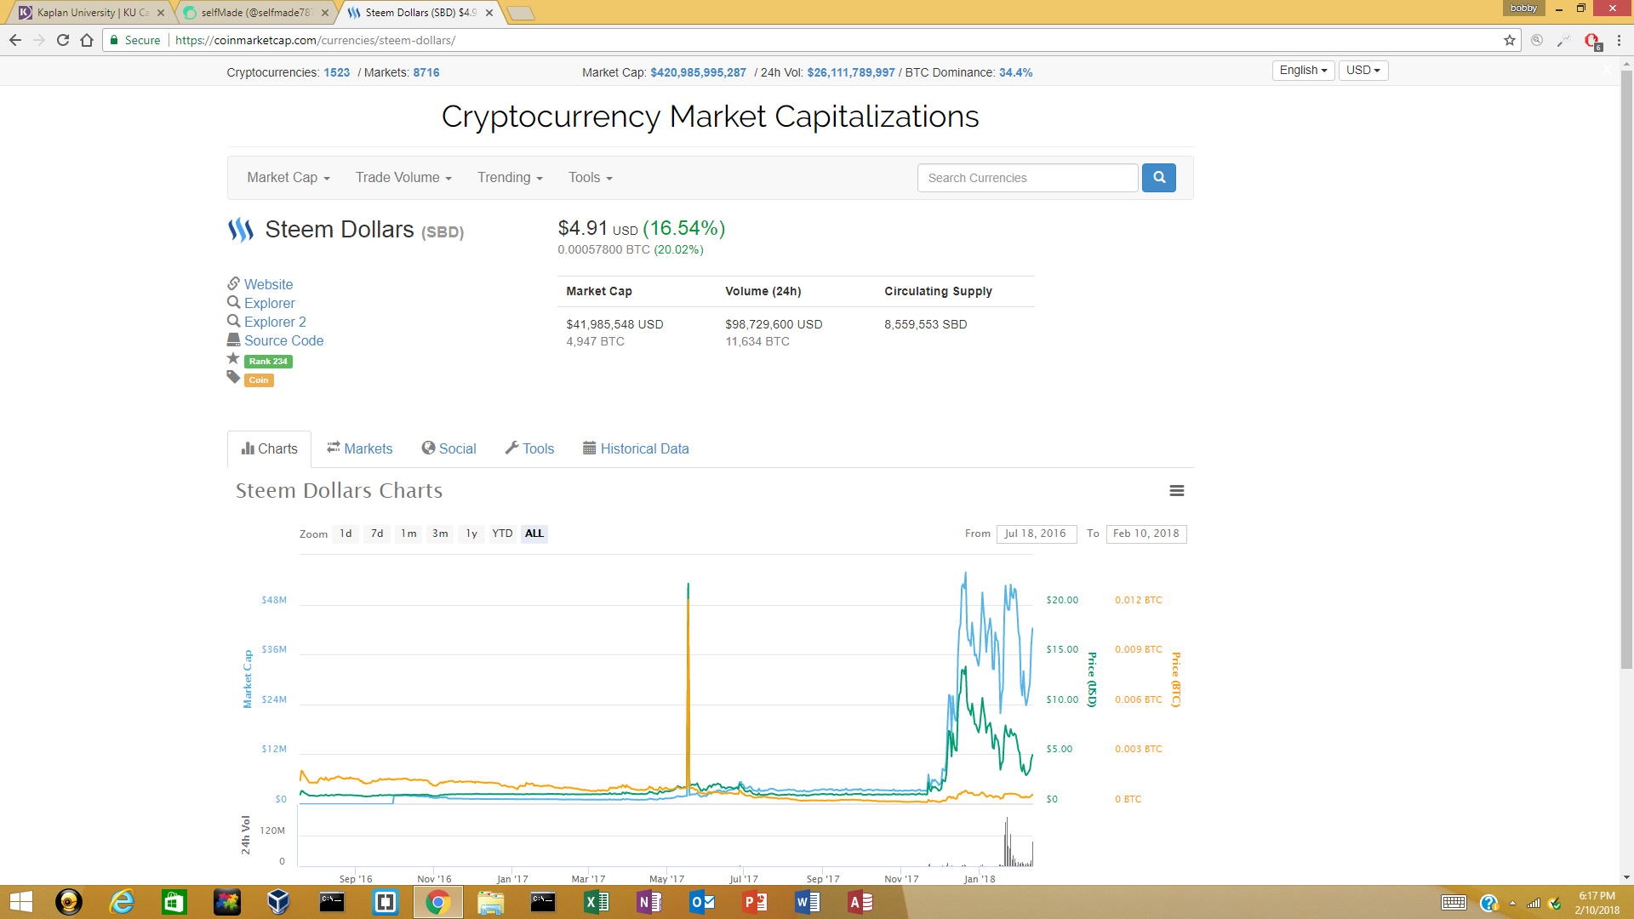Switch to the Historical Data tab
Viewport: 1634px width, 919px height.
coord(636,448)
